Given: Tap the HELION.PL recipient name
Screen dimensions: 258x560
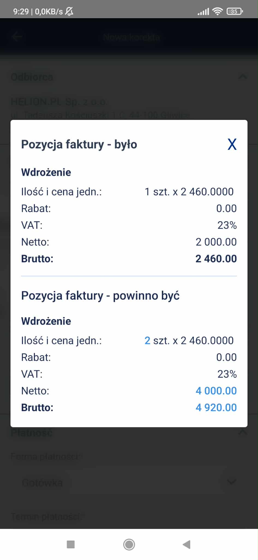Looking at the screenshot, I should (59, 102).
